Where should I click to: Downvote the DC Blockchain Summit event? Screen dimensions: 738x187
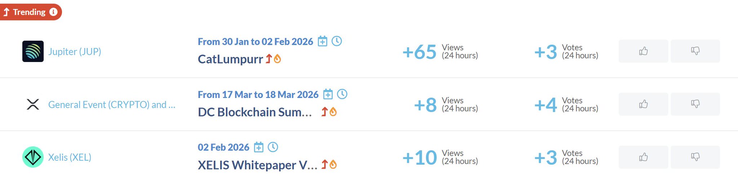point(695,104)
